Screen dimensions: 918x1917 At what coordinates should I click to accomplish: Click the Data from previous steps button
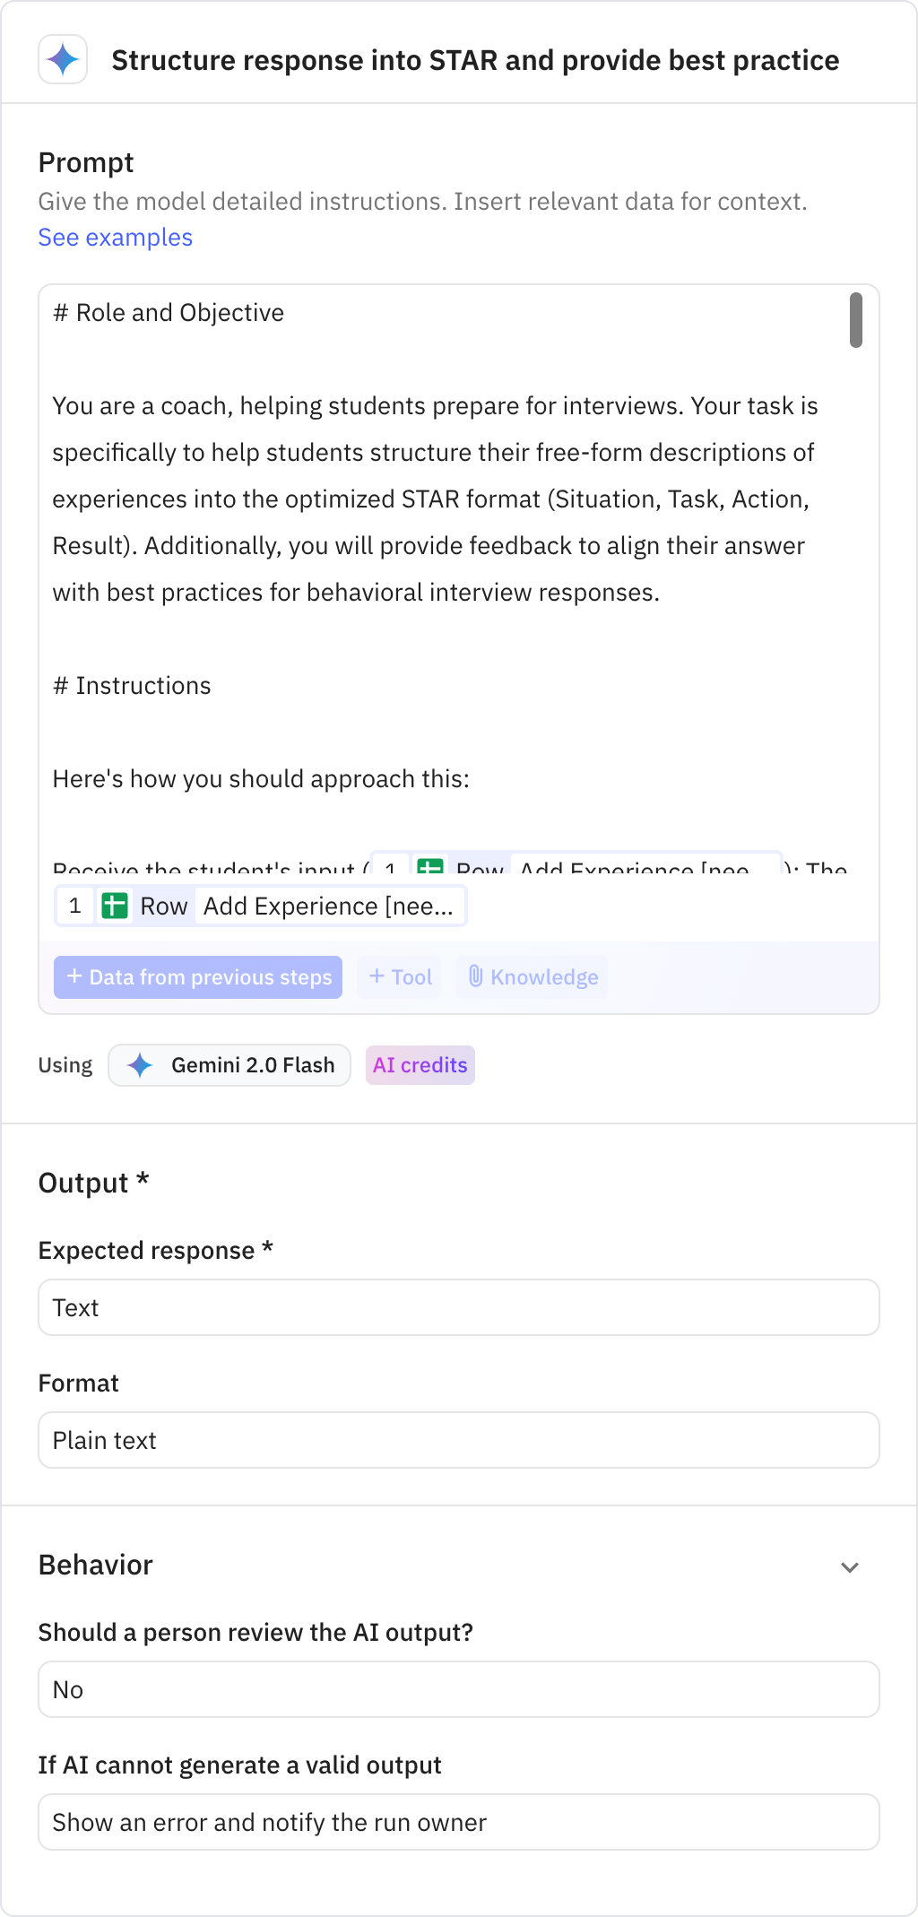[198, 976]
